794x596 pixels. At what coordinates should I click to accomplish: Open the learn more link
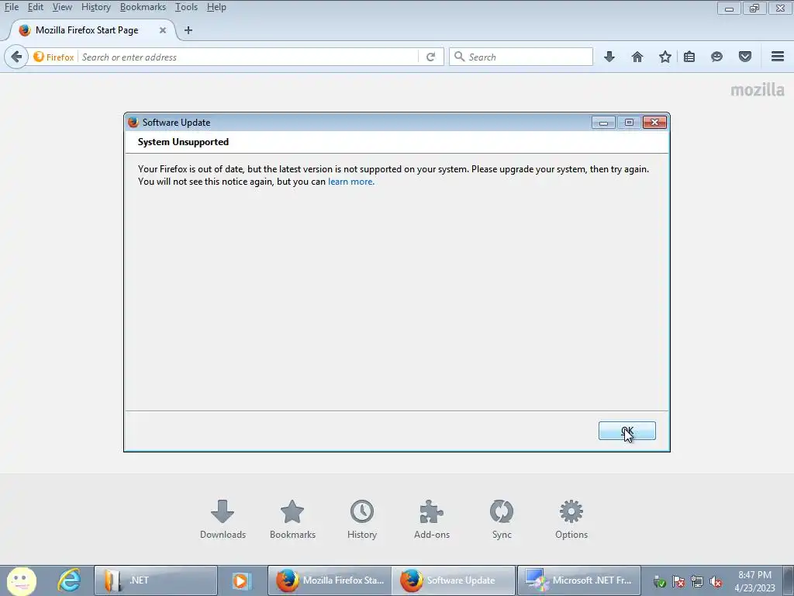[x=351, y=182]
